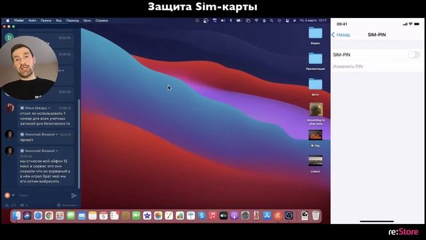Click message 'стоит ли использовать 1 номер'
426x240 pixels.
pyautogui.click(x=45, y=119)
